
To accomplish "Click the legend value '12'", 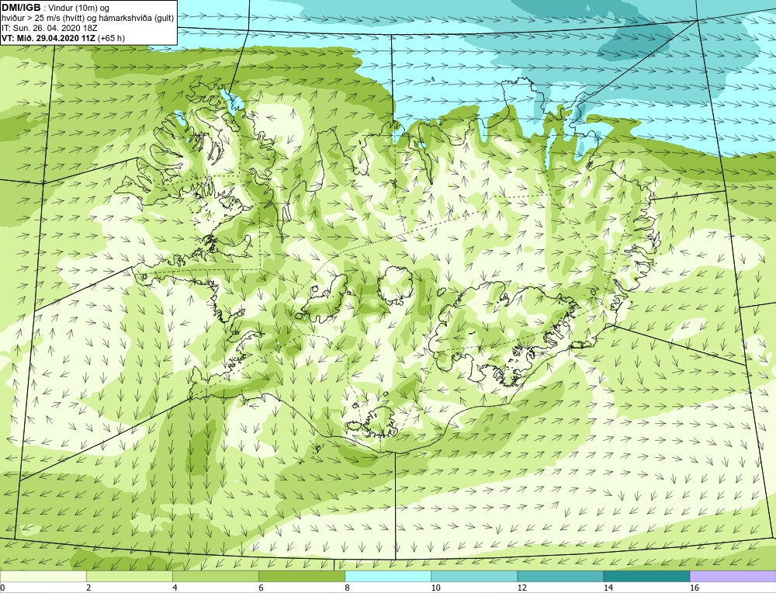I will click(x=522, y=588).
